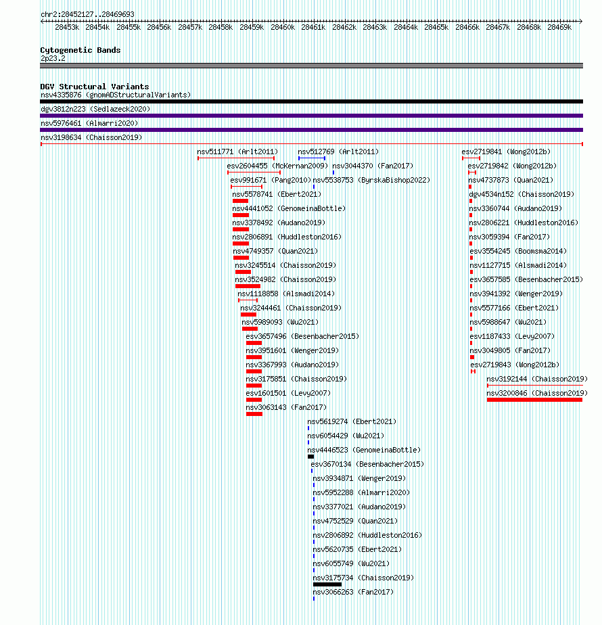Open esv3657496 (Besenbacher2015) variant
602x625 pixels.
click(302, 336)
